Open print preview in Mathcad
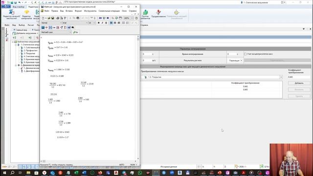 coord(61,18)
